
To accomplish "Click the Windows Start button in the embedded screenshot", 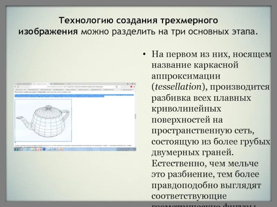I will point(16,149).
